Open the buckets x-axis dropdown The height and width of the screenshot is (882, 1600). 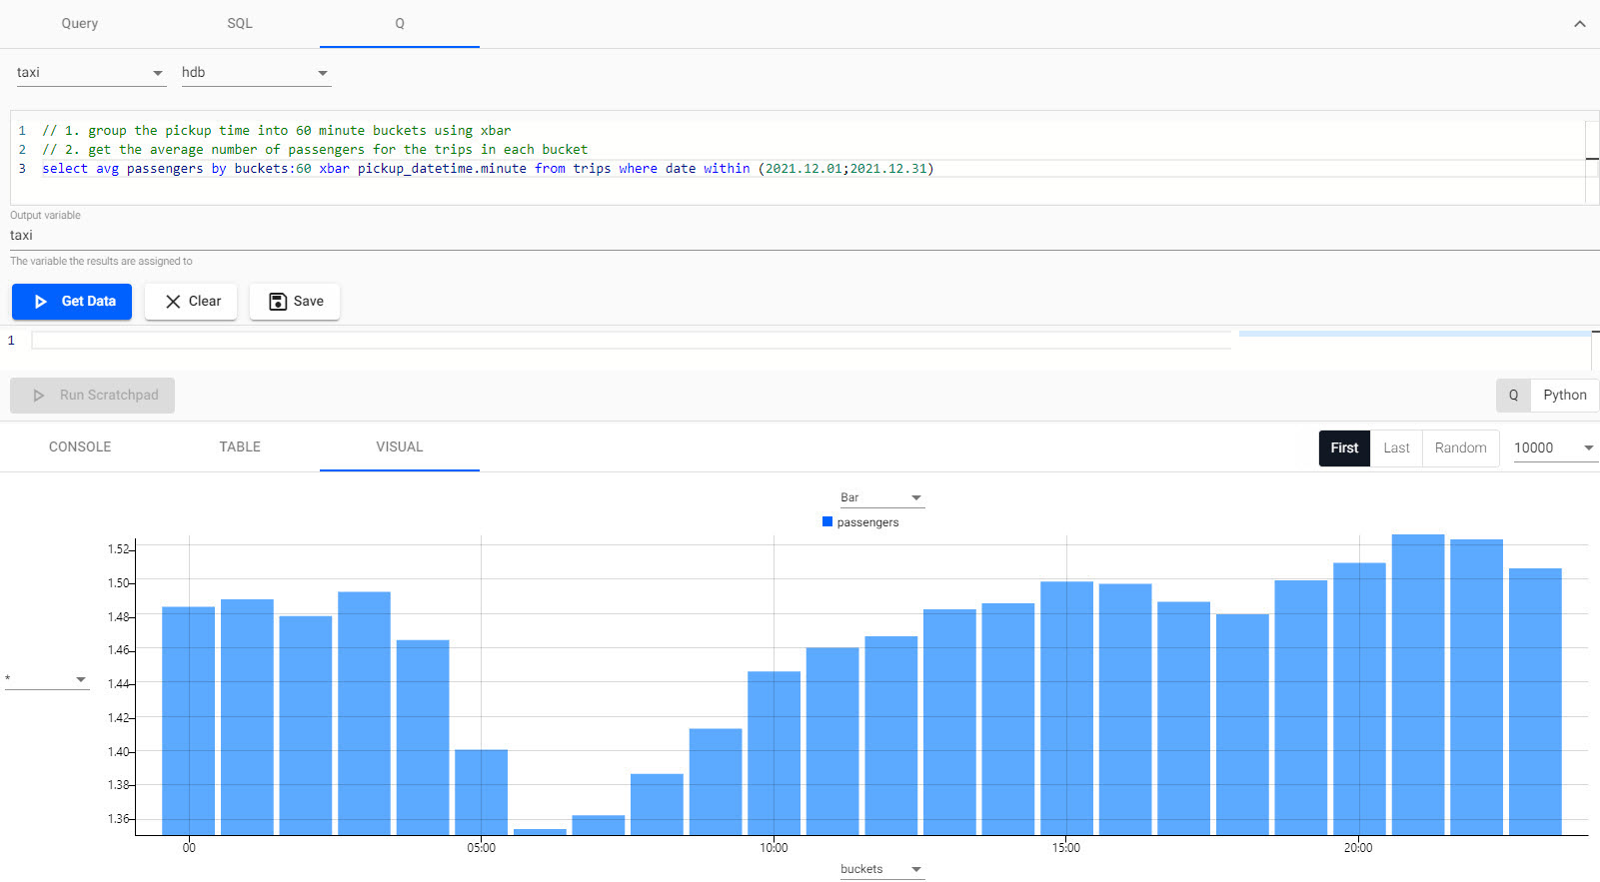881,869
